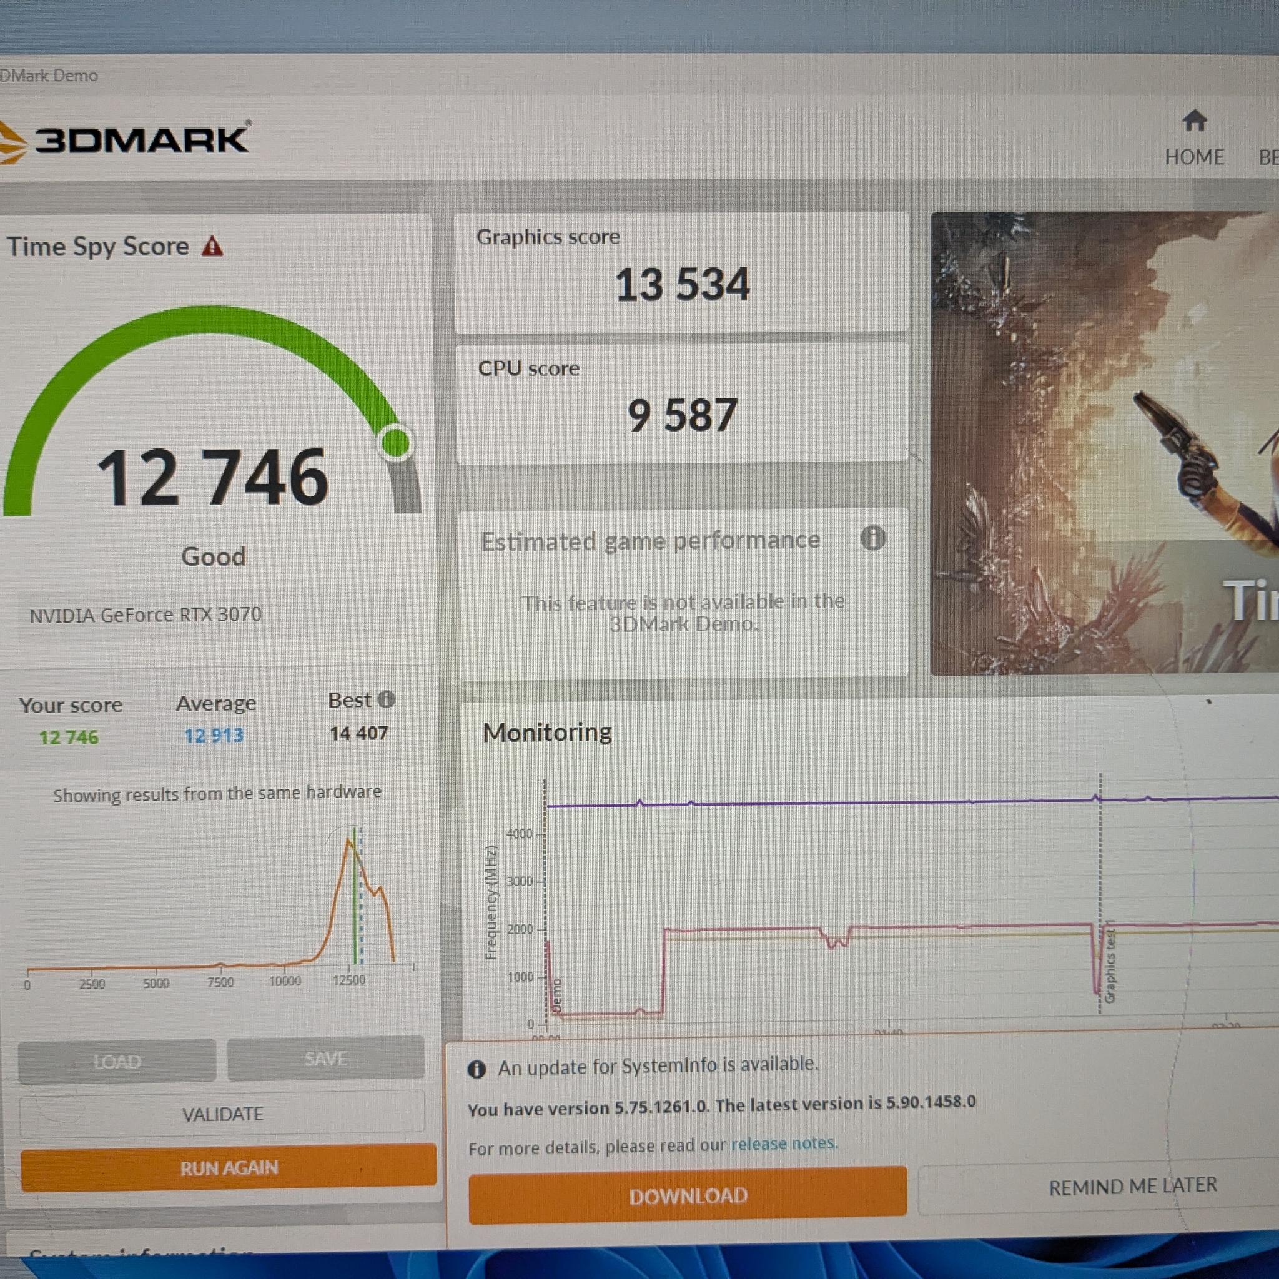Click the green Your score value

click(69, 738)
